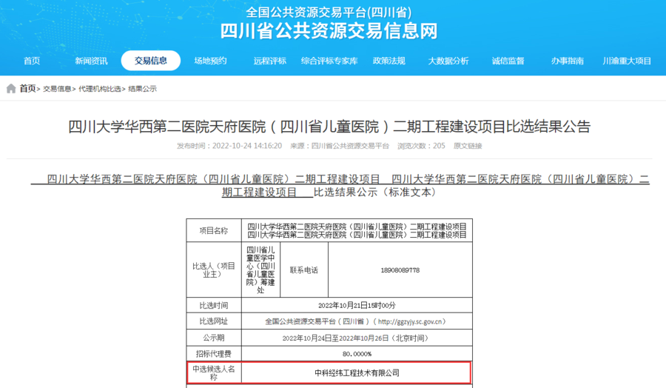This screenshot has width=666, height=388.
Task: Click phone number 18908089778
Action: pos(400,270)
